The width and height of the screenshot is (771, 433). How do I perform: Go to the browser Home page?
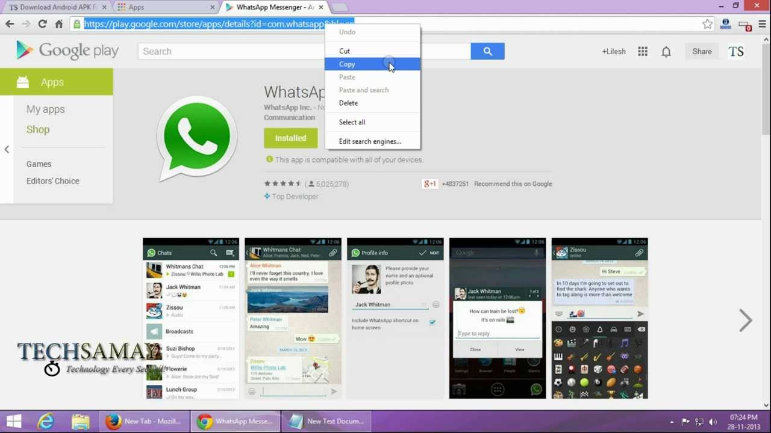[x=58, y=24]
